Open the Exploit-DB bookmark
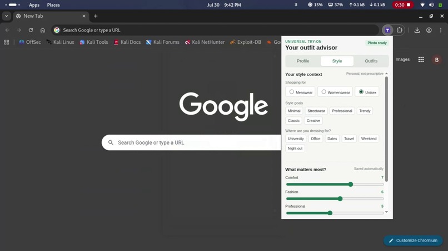The width and height of the screenshot is (448, 251). click(246, 42)
